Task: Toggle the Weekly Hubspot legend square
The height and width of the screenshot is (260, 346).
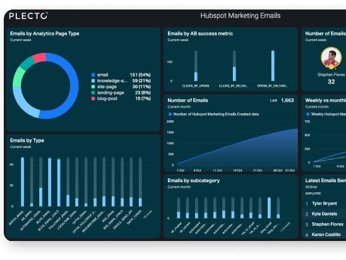Action: coord(308,115)
